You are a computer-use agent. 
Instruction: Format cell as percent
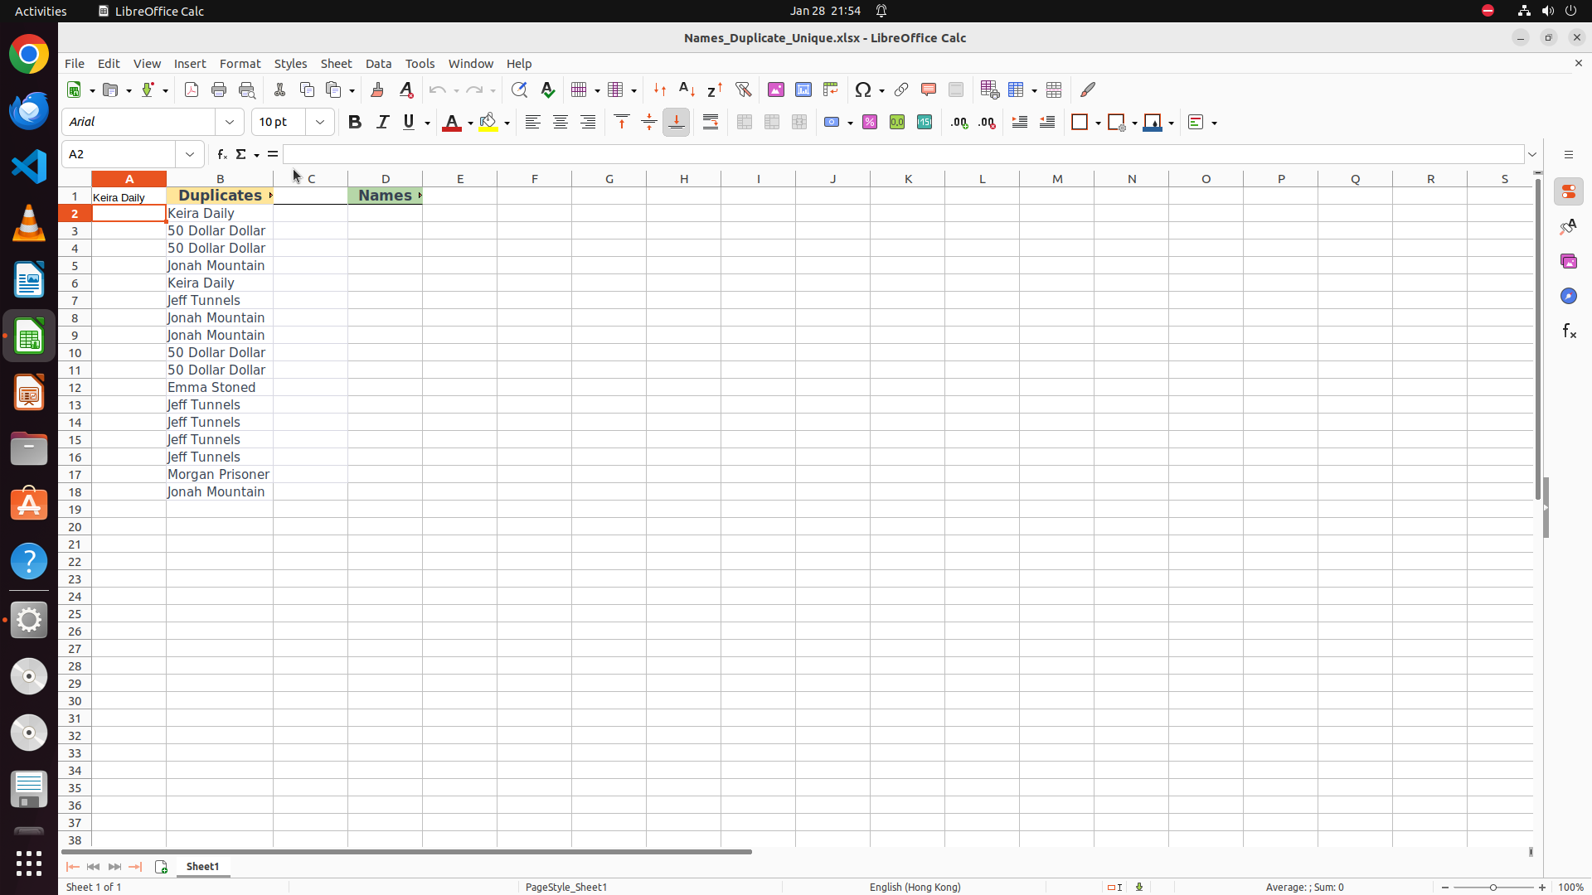pos(870,123)
